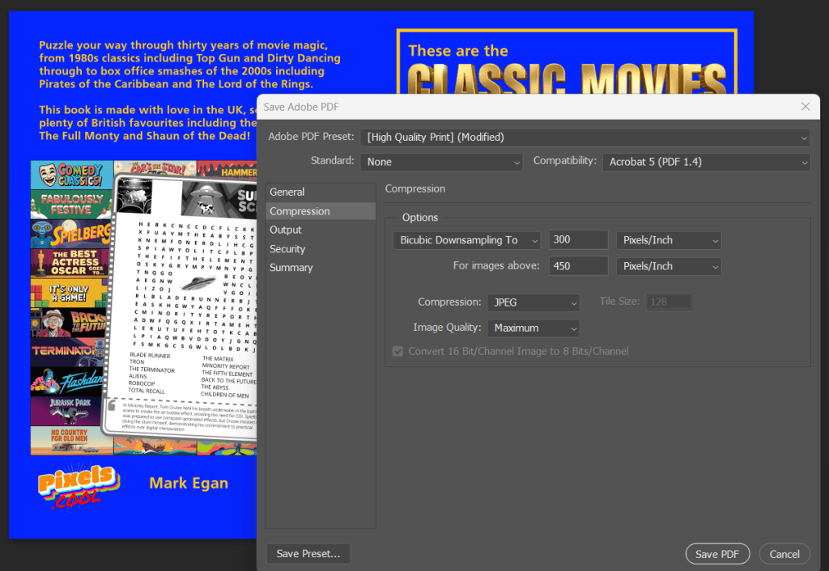This screenshot has width=829, height=571.
Task: Select the Security section
Action: tap(321, 249)
